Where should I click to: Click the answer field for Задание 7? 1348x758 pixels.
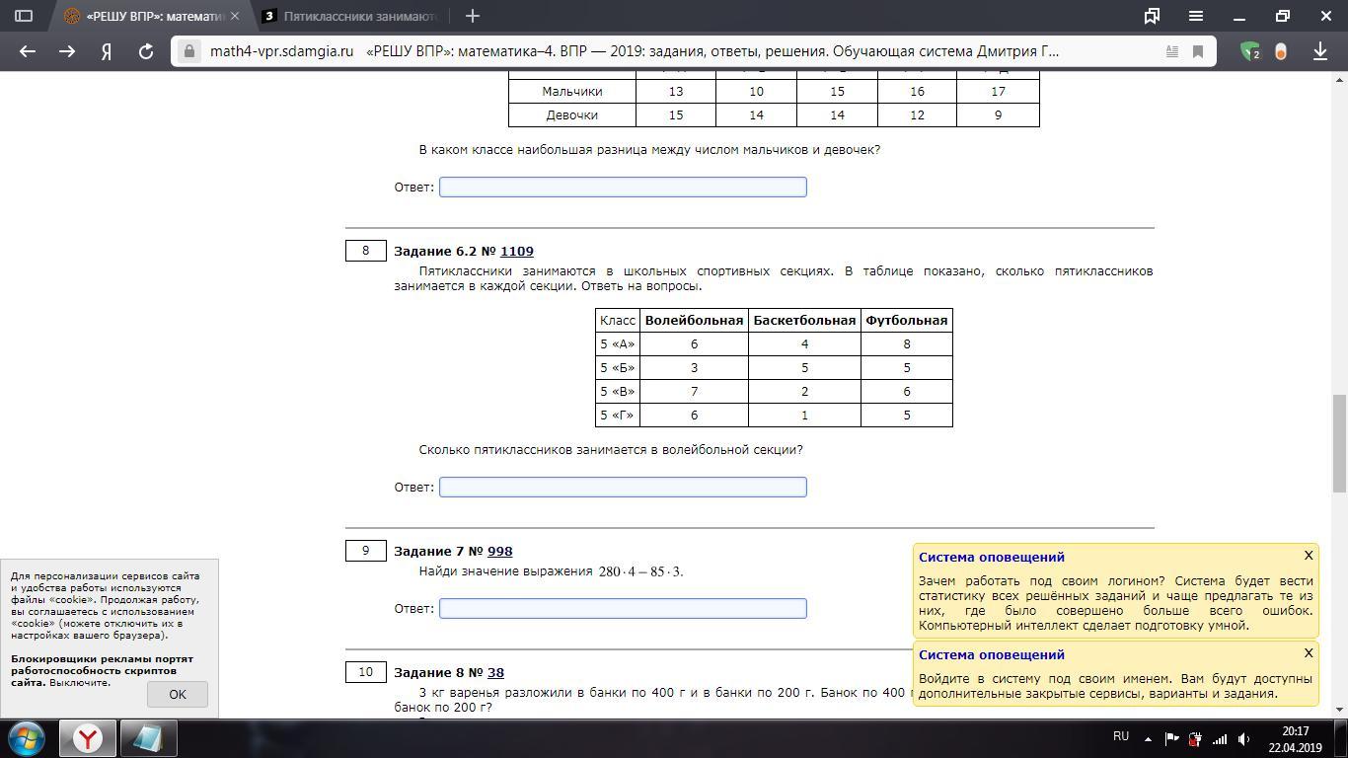[623, 608]
